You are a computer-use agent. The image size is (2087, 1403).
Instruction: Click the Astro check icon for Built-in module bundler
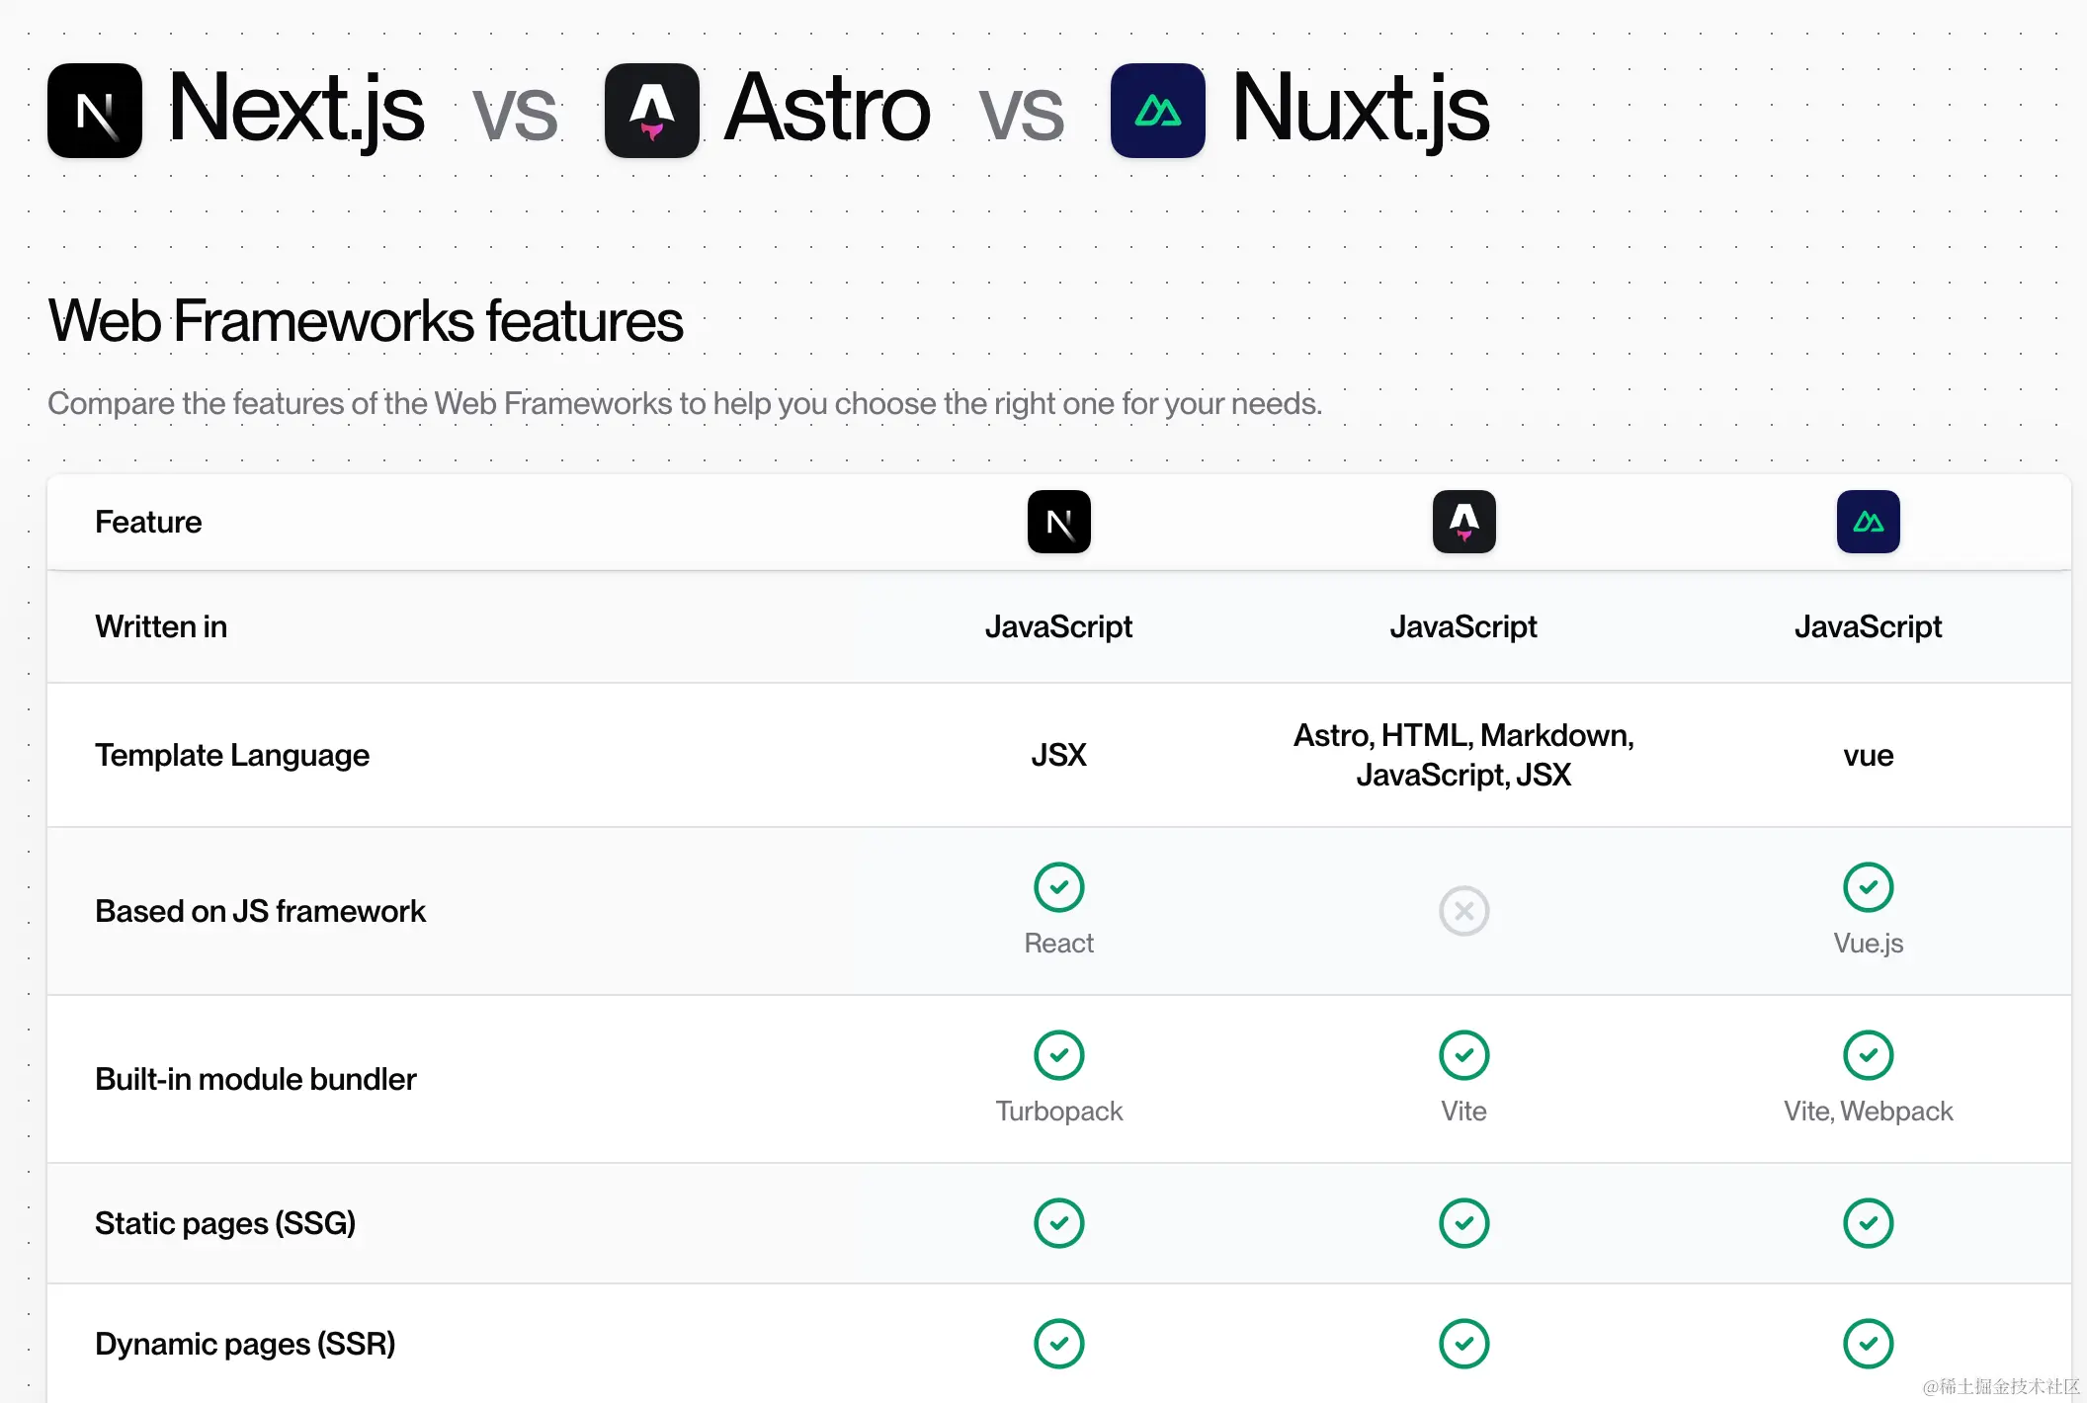1464,1055
